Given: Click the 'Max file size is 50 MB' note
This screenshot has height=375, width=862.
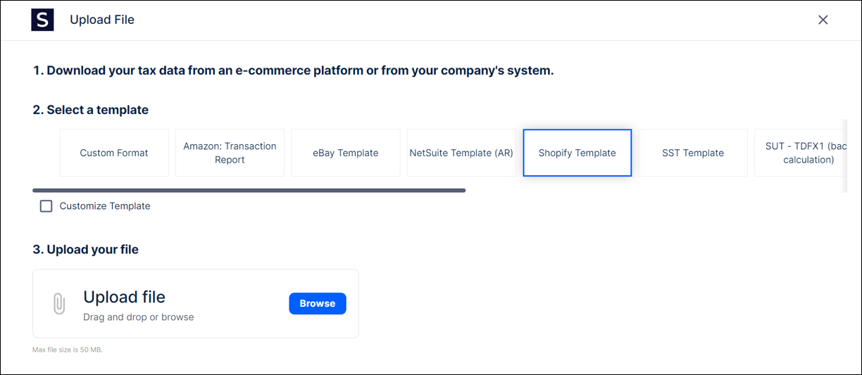Looking at the screenshot, I should 68,350.
